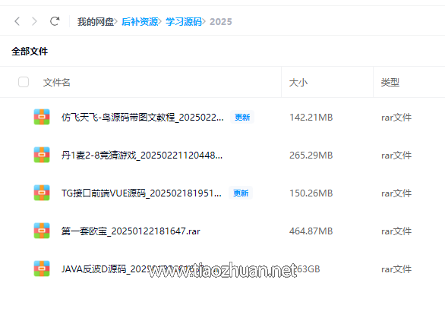Navigate to 后补资源 breadcrumb folder

pyautogui.click(x=140, y=21)
